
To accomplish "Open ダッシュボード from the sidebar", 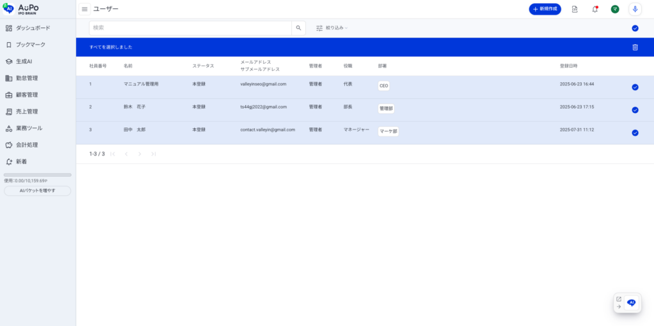I will click(x=32, y=28).
